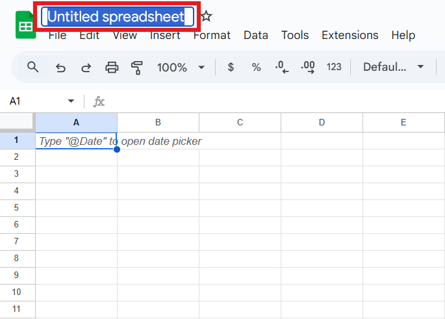
Task: Open the Data menu
Action: tap(256, 35)
